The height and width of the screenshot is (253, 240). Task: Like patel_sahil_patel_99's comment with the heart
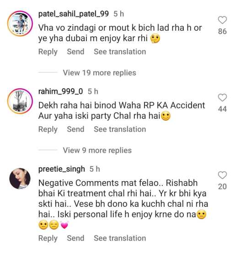coord(222,20)
